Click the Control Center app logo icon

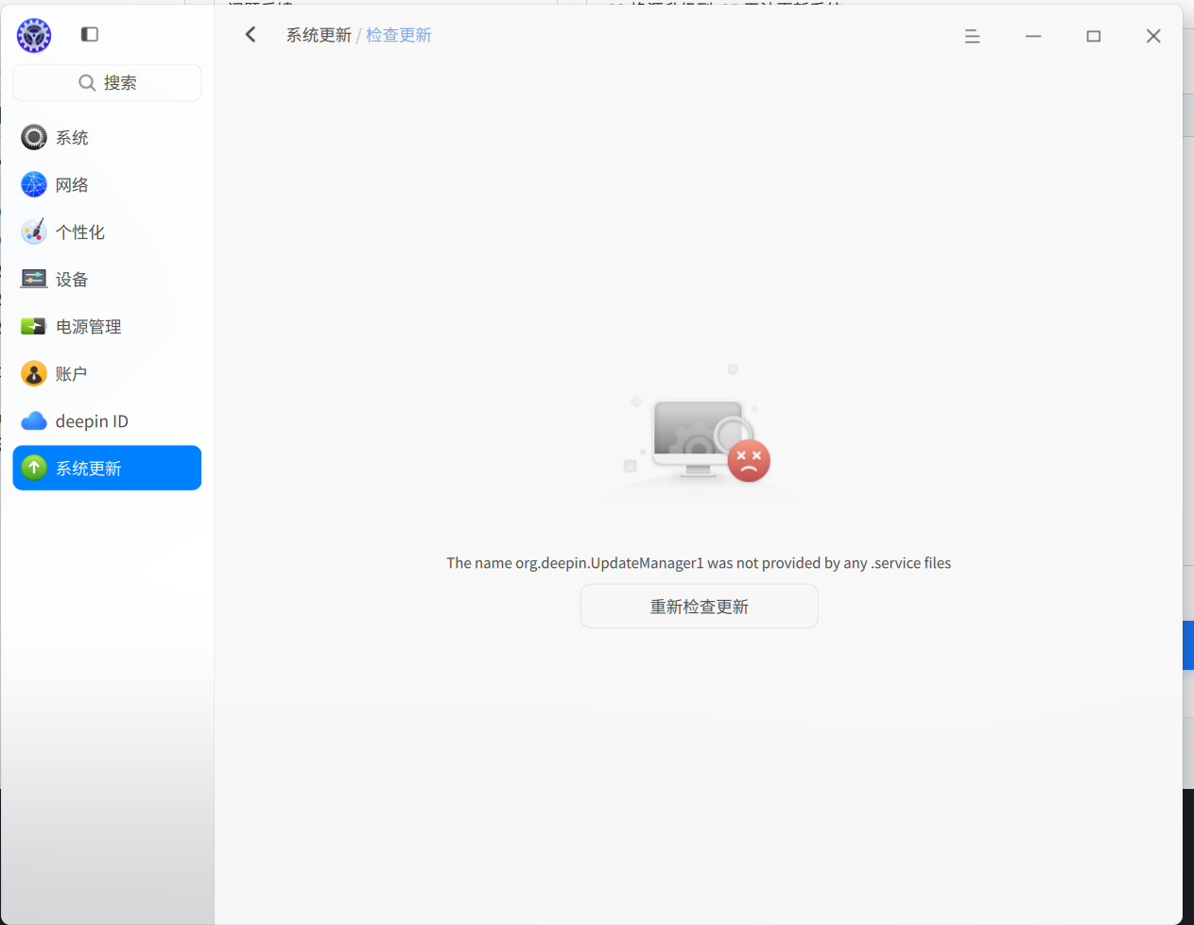click(34, 35)
